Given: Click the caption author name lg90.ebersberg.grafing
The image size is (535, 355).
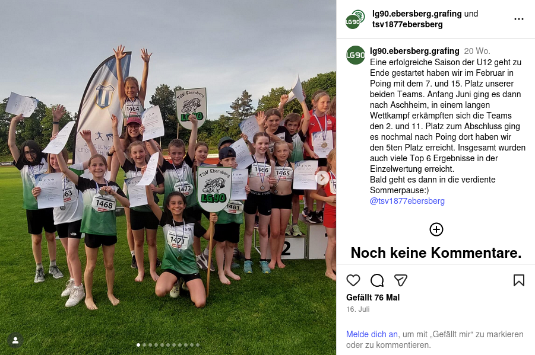Looking at the screenshot, I should pos(414,51).
